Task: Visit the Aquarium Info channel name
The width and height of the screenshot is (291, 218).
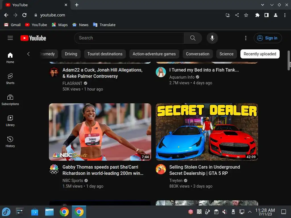Action: pos(182,77)
